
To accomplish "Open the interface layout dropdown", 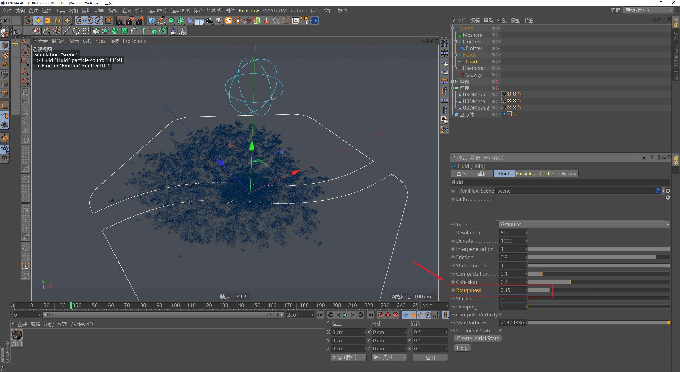I will [x=648, y=10].
